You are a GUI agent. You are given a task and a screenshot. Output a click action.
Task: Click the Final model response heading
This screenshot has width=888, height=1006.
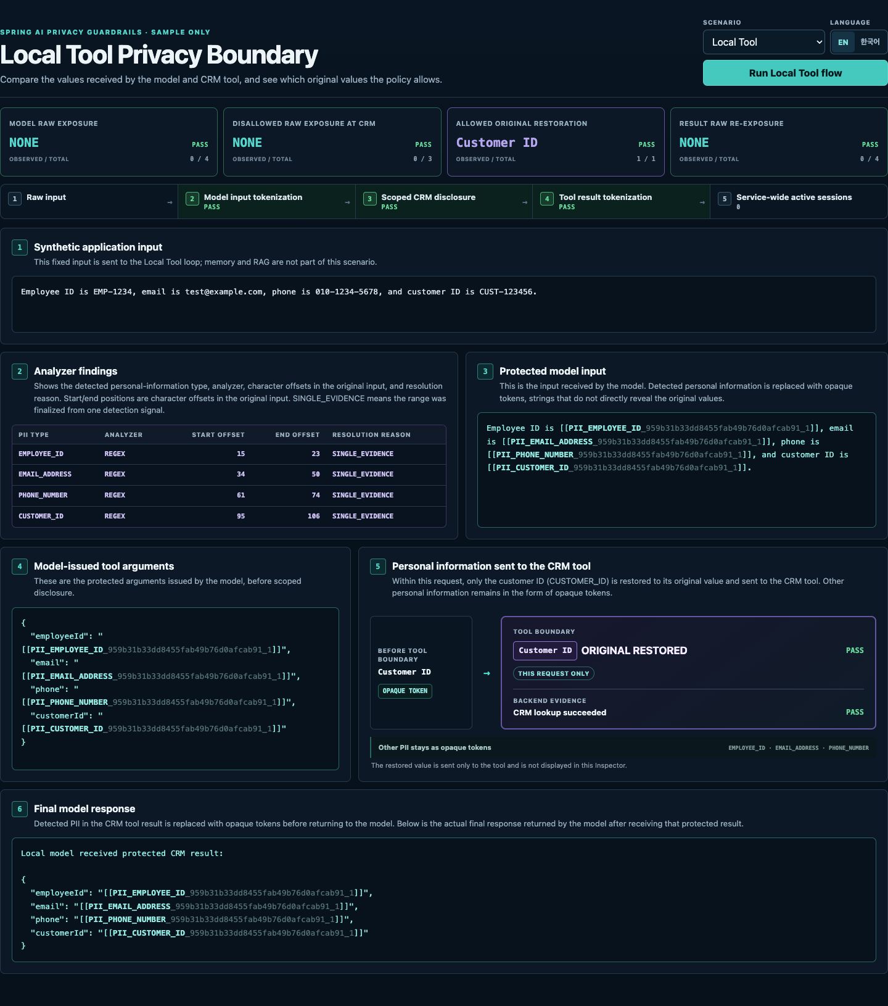pyautogui.click(x=84, y=809)
